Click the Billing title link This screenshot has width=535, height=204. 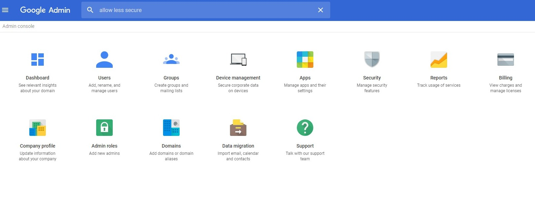(506, 78)
